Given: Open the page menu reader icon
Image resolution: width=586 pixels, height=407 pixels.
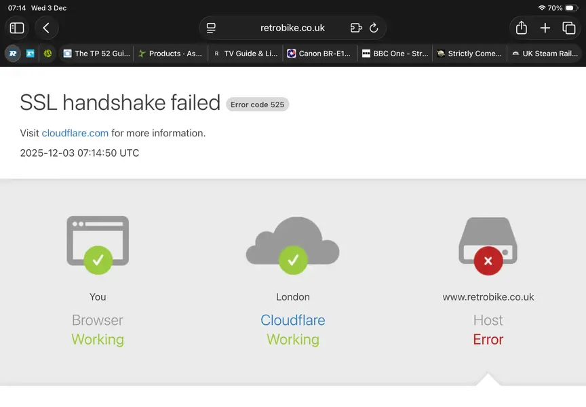Looking at the screenshot, I should (x=212, y=28).
